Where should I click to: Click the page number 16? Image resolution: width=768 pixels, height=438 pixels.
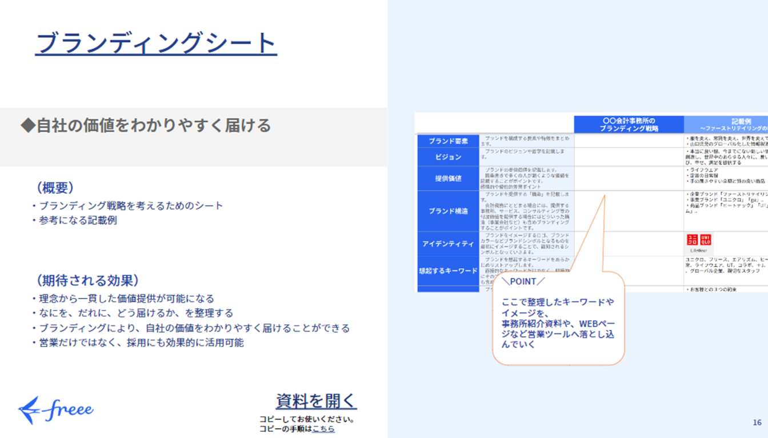757,423
